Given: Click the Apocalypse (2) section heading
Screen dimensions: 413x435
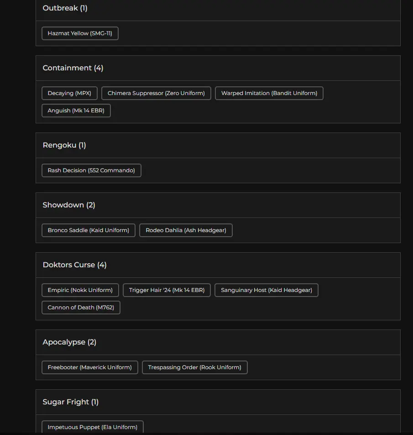Looking at the screenshot, I should click(x=69, y=342).
